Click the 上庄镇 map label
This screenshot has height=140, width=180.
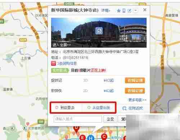26,58
